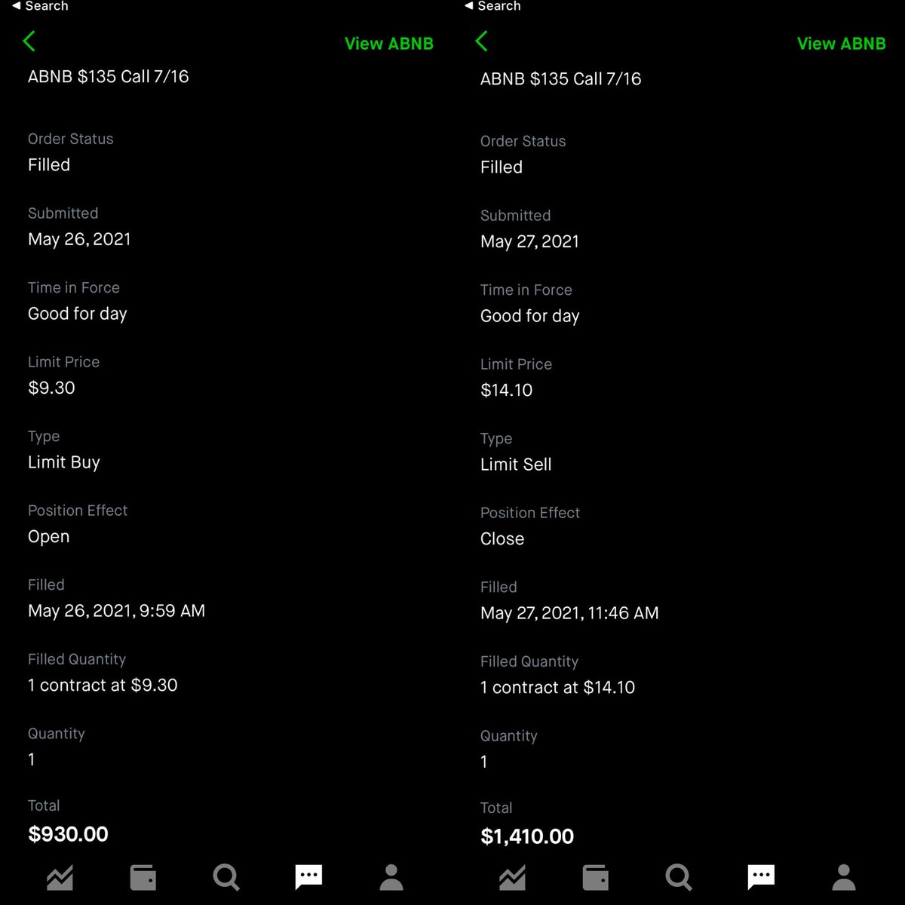Screen dimensions: 905x905
Task: Select '1 contract at $9.30' text
Action: pyautogui.click(x=103, y=685)
